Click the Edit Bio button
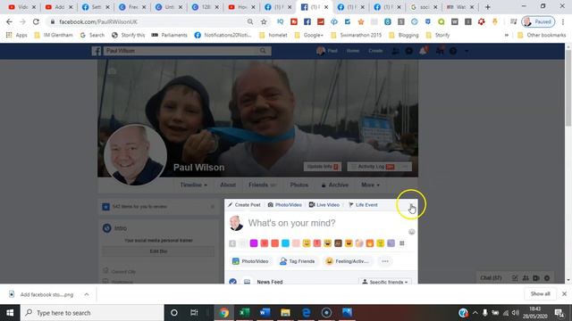 [x=158, y=251]
